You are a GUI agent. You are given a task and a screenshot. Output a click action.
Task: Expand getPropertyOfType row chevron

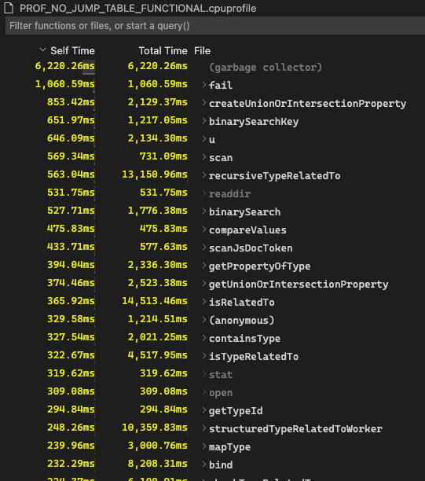204,266
